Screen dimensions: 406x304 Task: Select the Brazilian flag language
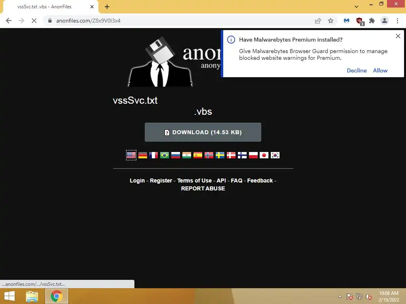point(165,155)
